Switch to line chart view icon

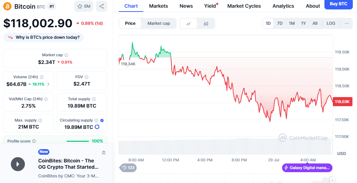(x=188, y=23)
